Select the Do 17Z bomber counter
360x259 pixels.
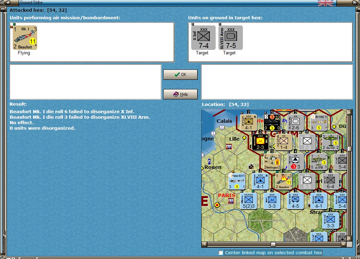(x=331, y=142)
